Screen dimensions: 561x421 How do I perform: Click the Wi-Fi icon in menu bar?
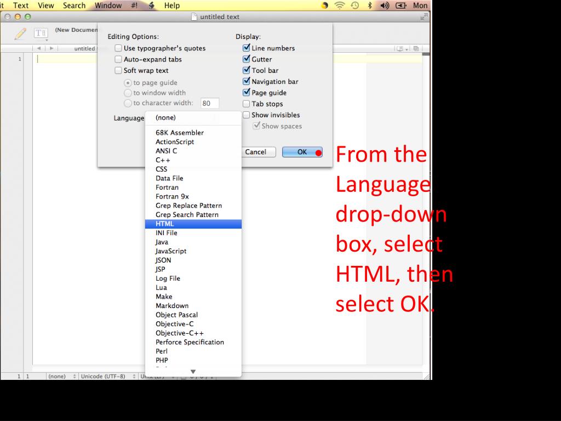pos(339,5)
